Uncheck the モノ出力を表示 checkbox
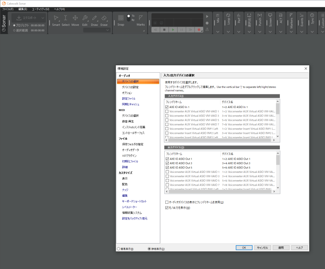 coord(167,208)
